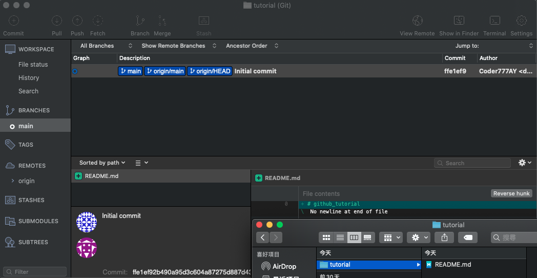
Task: Switch Finder to gallery view
Action: tap(368, 237)
